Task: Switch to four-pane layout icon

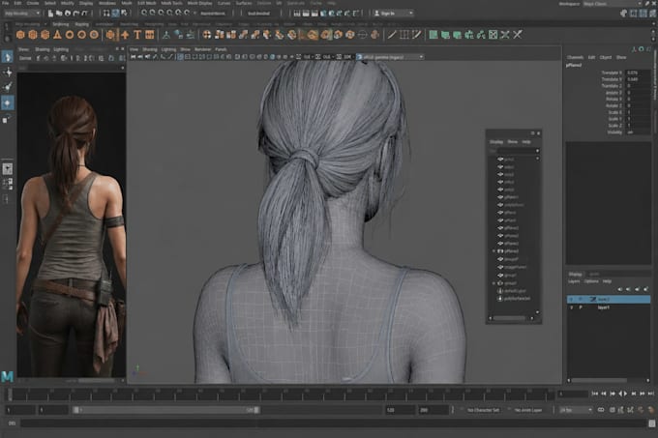Action: [8, 183]
